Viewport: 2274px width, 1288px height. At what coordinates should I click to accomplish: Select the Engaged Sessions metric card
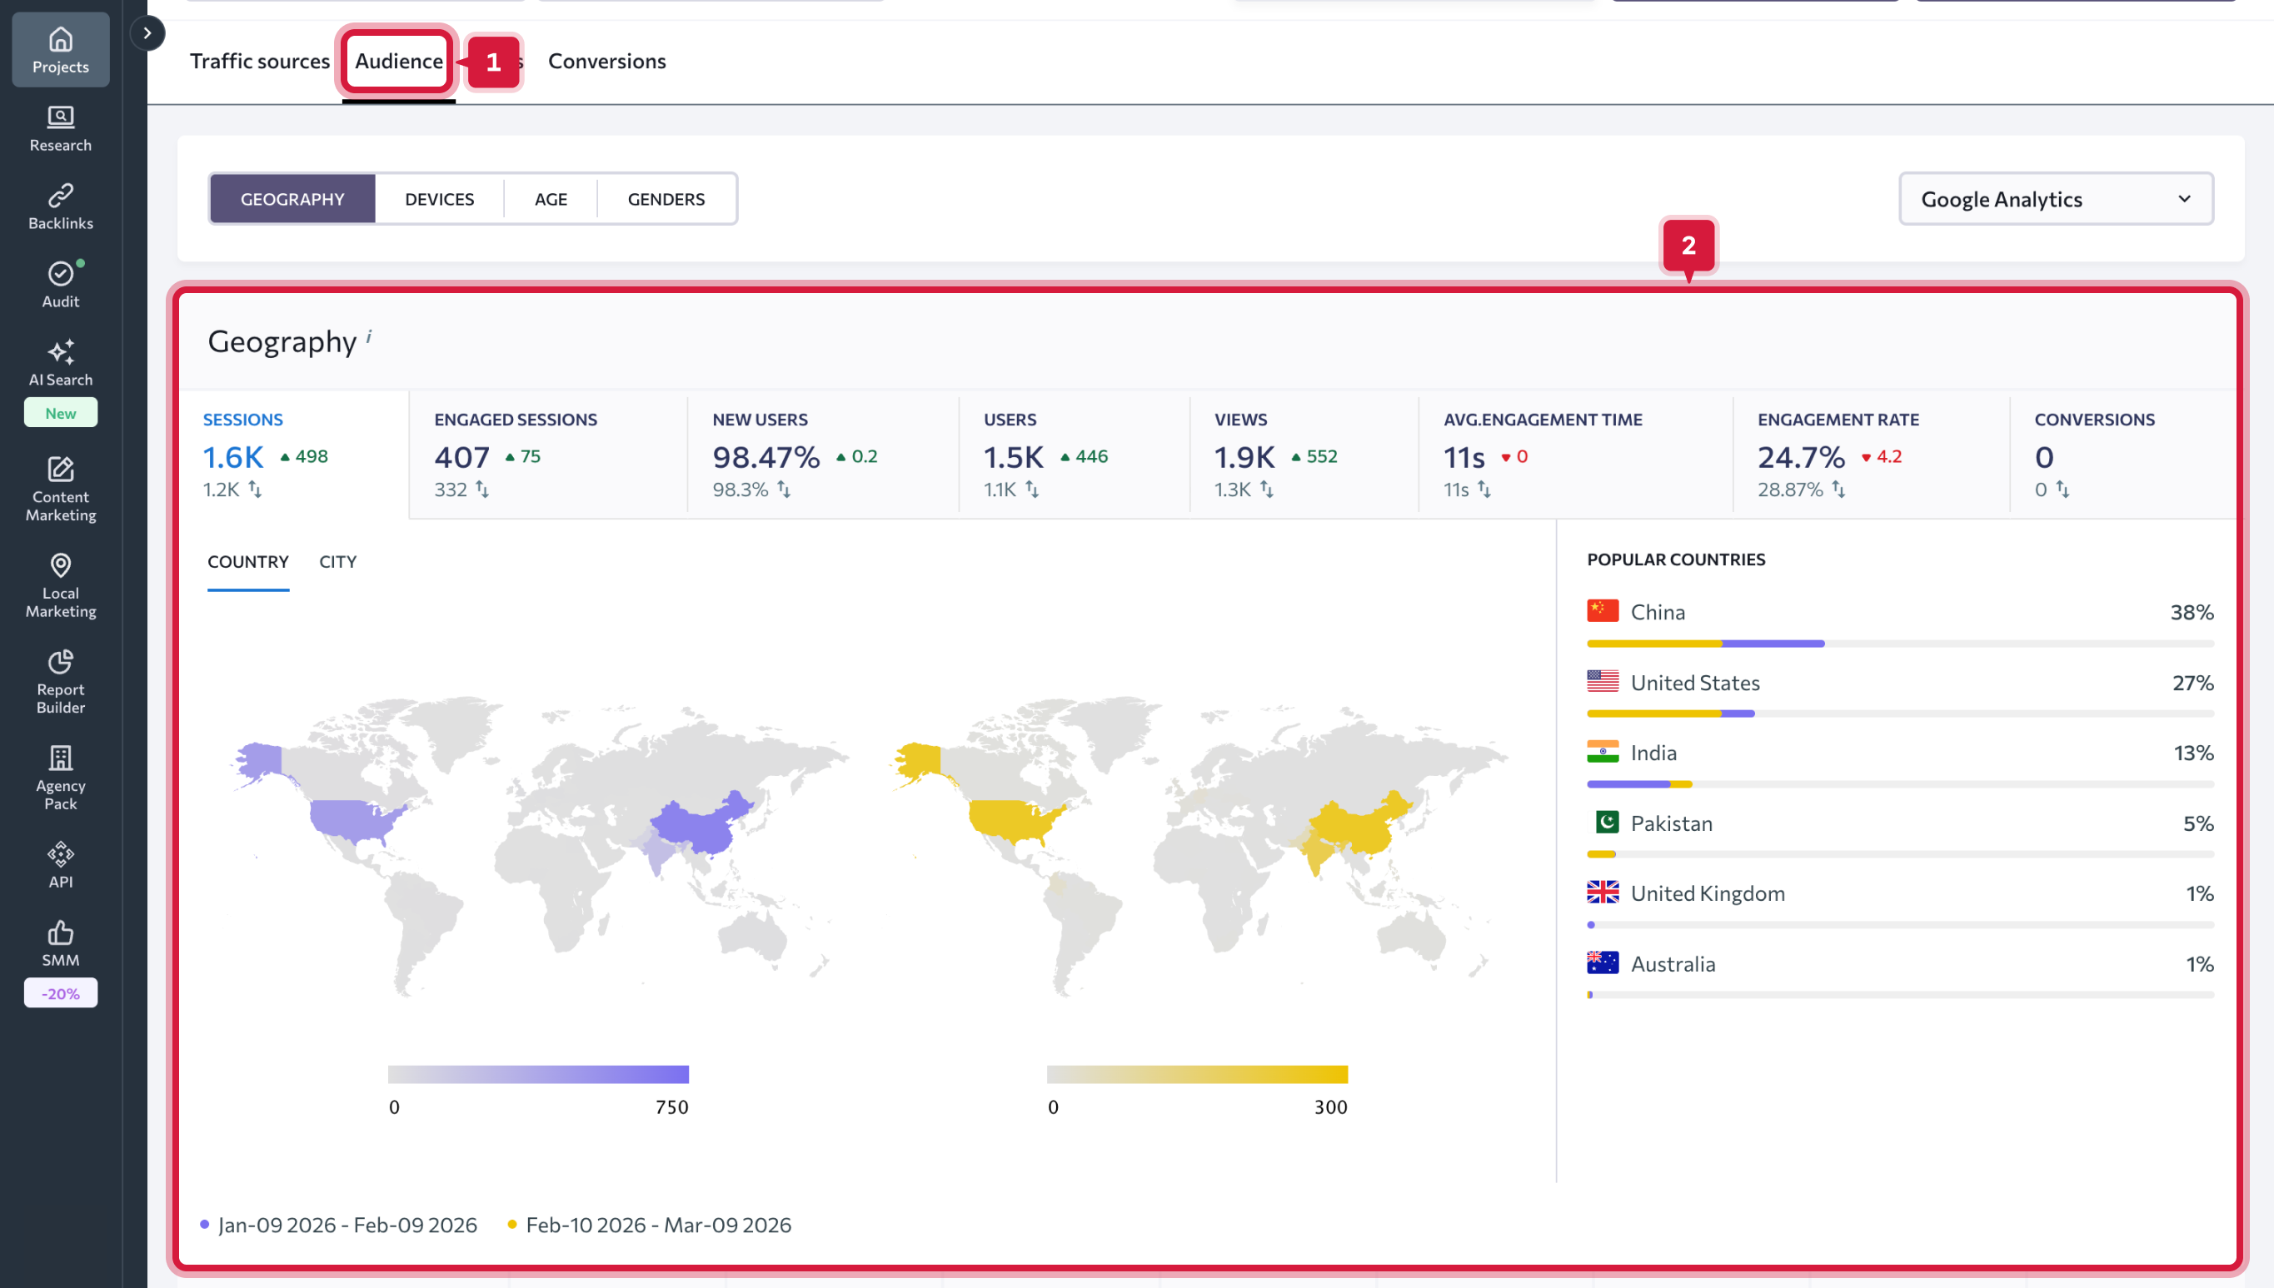[546, 454]
